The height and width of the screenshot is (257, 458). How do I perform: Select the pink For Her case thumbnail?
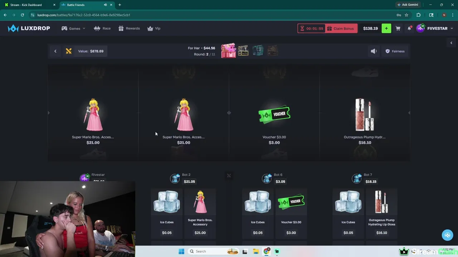click(x=228, y=50)
